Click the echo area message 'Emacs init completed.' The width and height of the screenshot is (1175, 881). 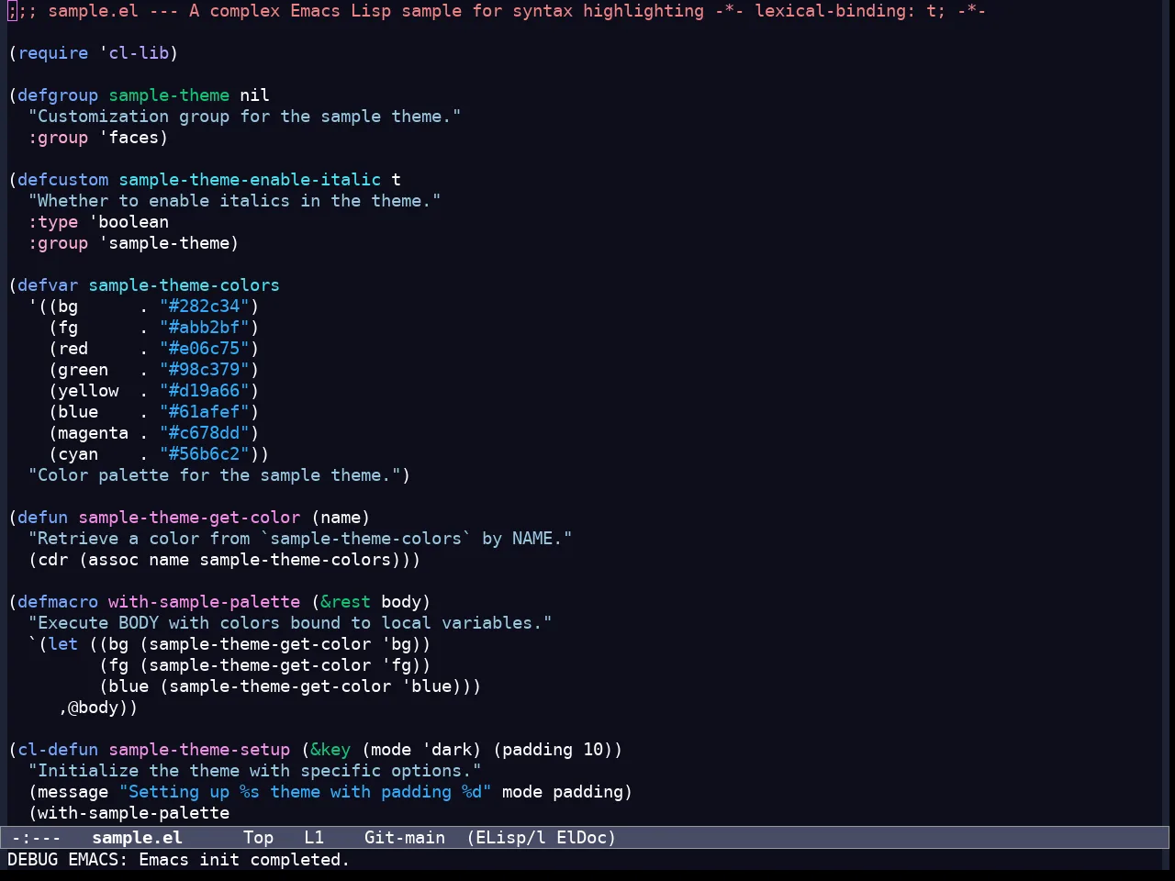(x=244, y=859)
